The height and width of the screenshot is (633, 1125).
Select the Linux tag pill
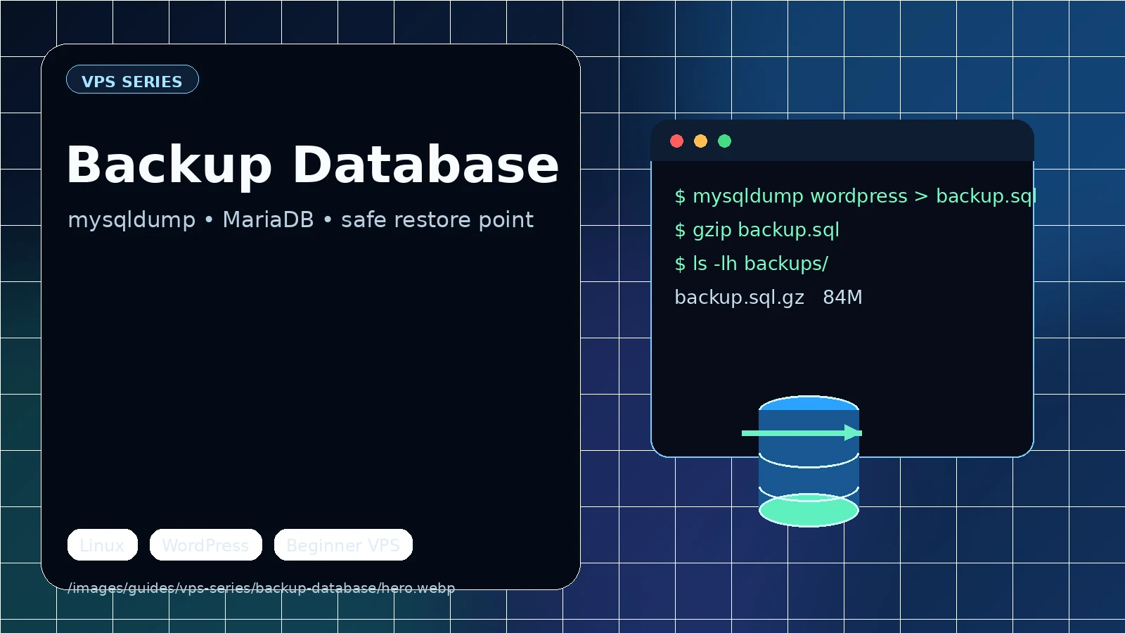(103, 545)
